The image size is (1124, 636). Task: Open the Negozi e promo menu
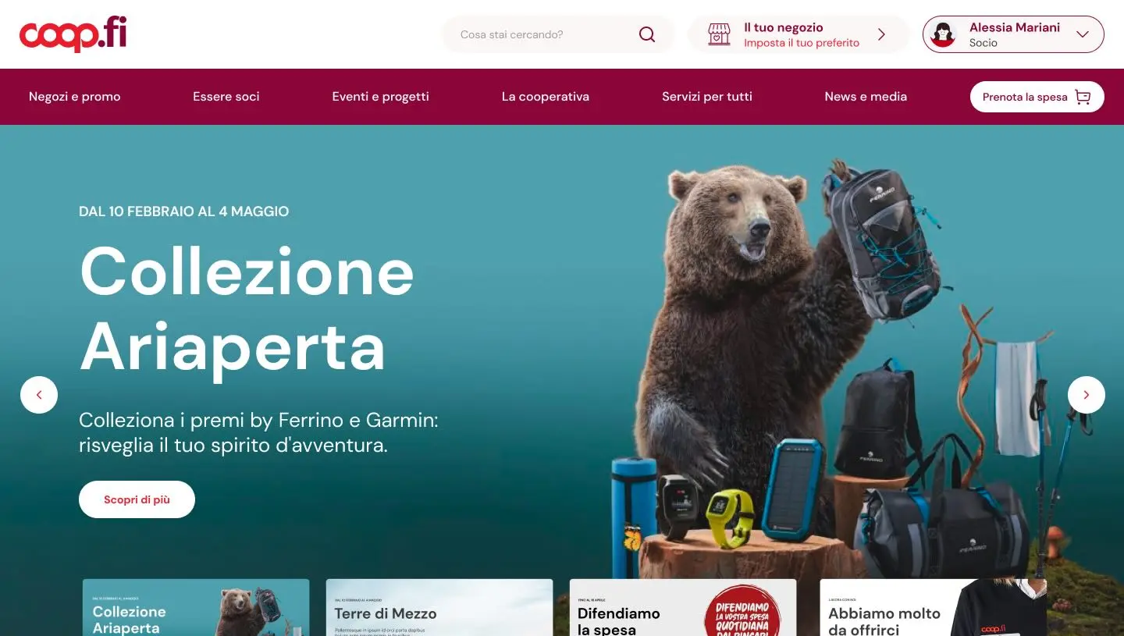[75, 97]
